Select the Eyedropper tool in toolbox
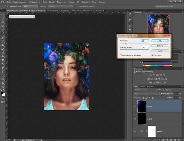 click(2, 33)
